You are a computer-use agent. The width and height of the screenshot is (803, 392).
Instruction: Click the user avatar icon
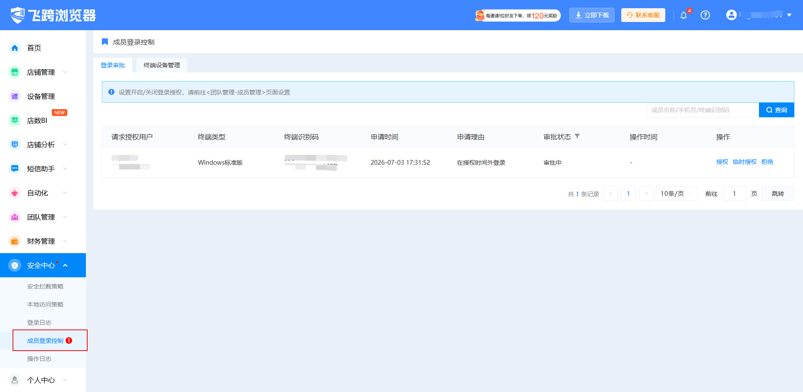(731, 15)
